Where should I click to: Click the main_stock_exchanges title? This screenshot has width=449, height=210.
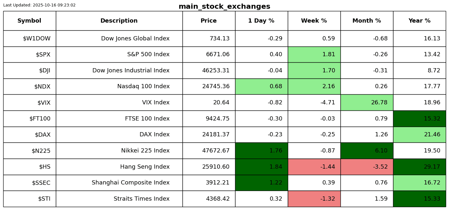coord(224,6)
